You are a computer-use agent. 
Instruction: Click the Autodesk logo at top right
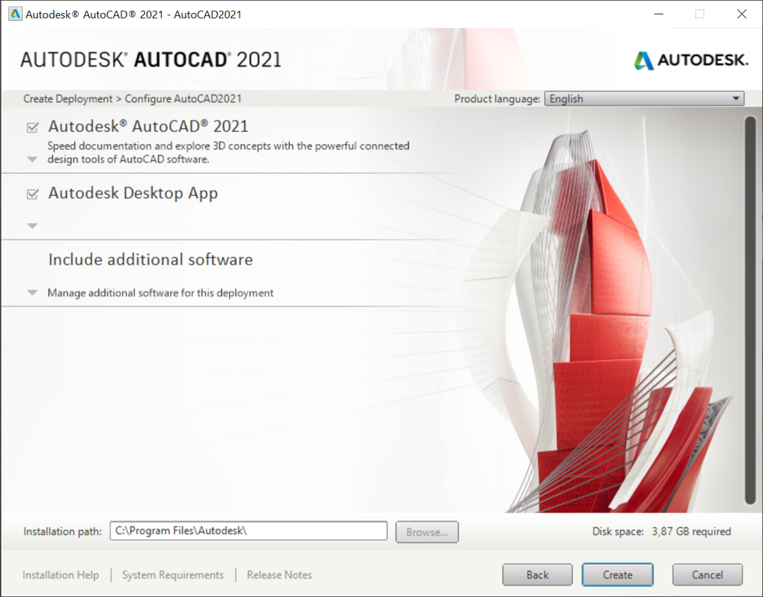point(691,60)
